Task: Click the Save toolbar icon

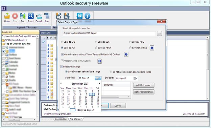Action: (x=23, y=18)
